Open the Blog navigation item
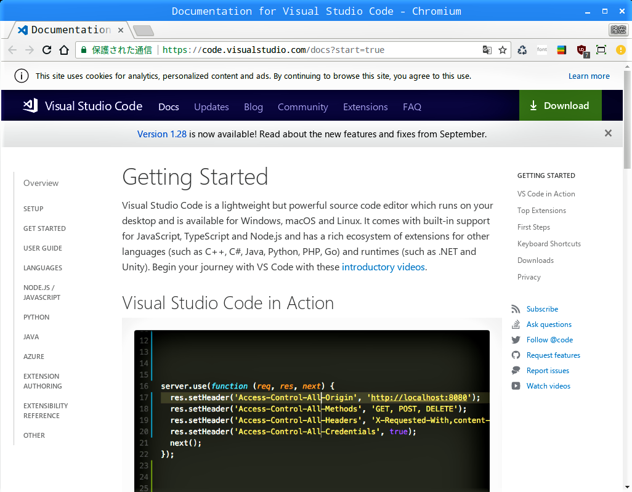The image size is (632, 492). pos(253,107)
